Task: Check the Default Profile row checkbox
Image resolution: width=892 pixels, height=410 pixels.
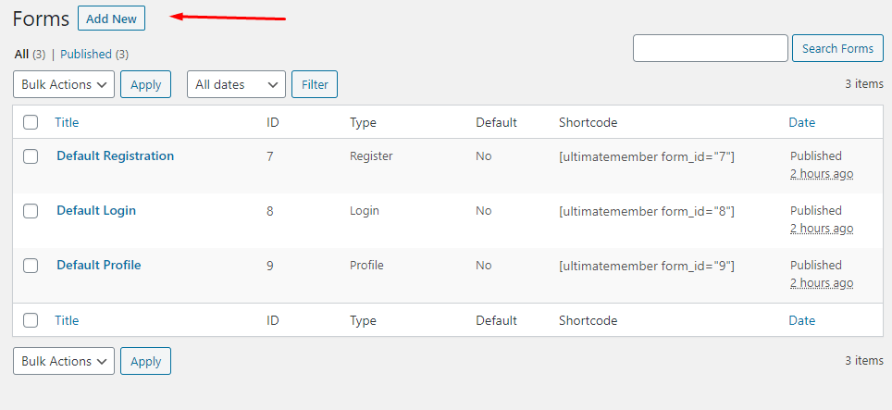Action: pos(31,266)
